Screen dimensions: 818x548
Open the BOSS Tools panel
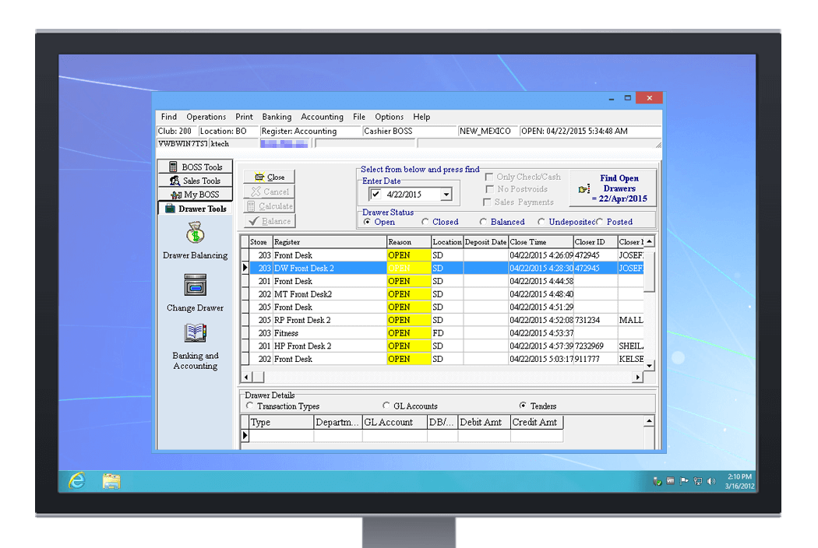tap(195, 167)
